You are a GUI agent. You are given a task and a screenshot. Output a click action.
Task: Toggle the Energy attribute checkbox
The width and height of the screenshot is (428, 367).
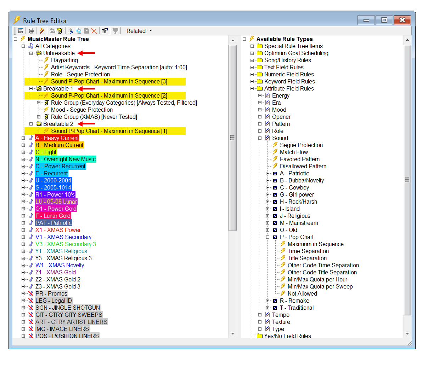(267, 95)
